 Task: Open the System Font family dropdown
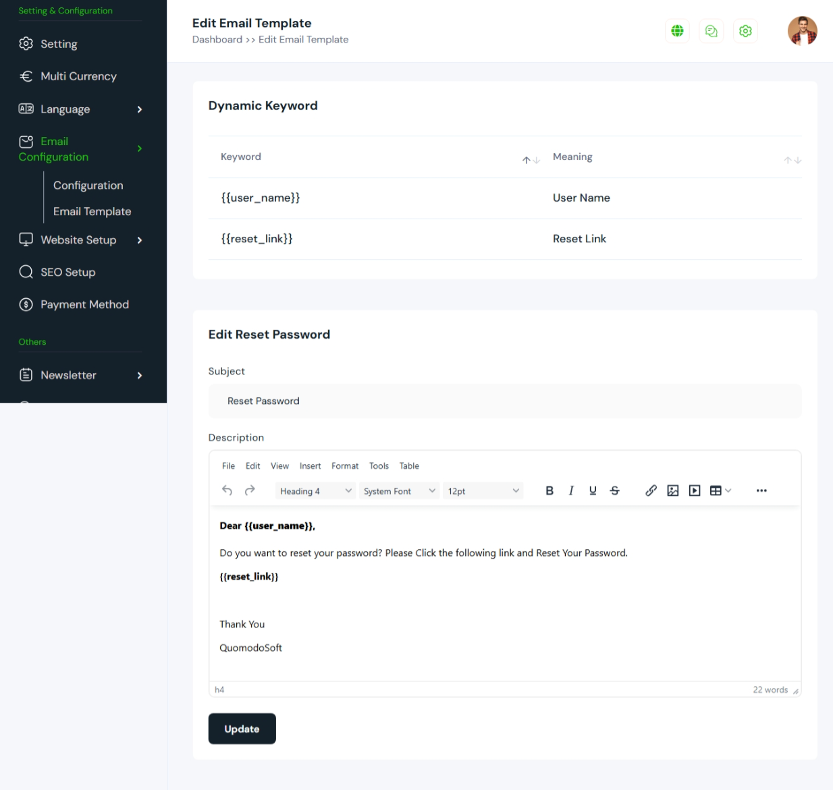399,491
